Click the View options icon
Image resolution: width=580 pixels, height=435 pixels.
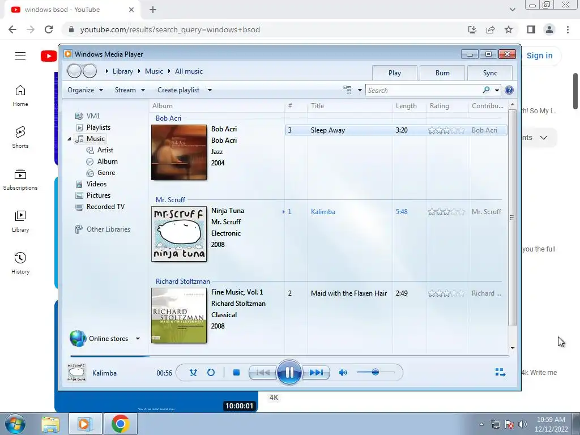click(347, 90)
